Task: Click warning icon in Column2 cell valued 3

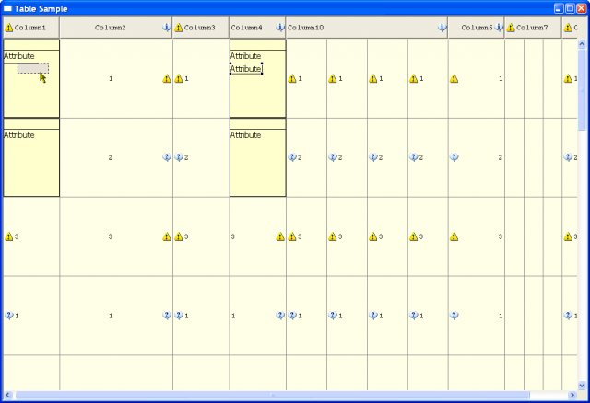Action: (167, 236)
